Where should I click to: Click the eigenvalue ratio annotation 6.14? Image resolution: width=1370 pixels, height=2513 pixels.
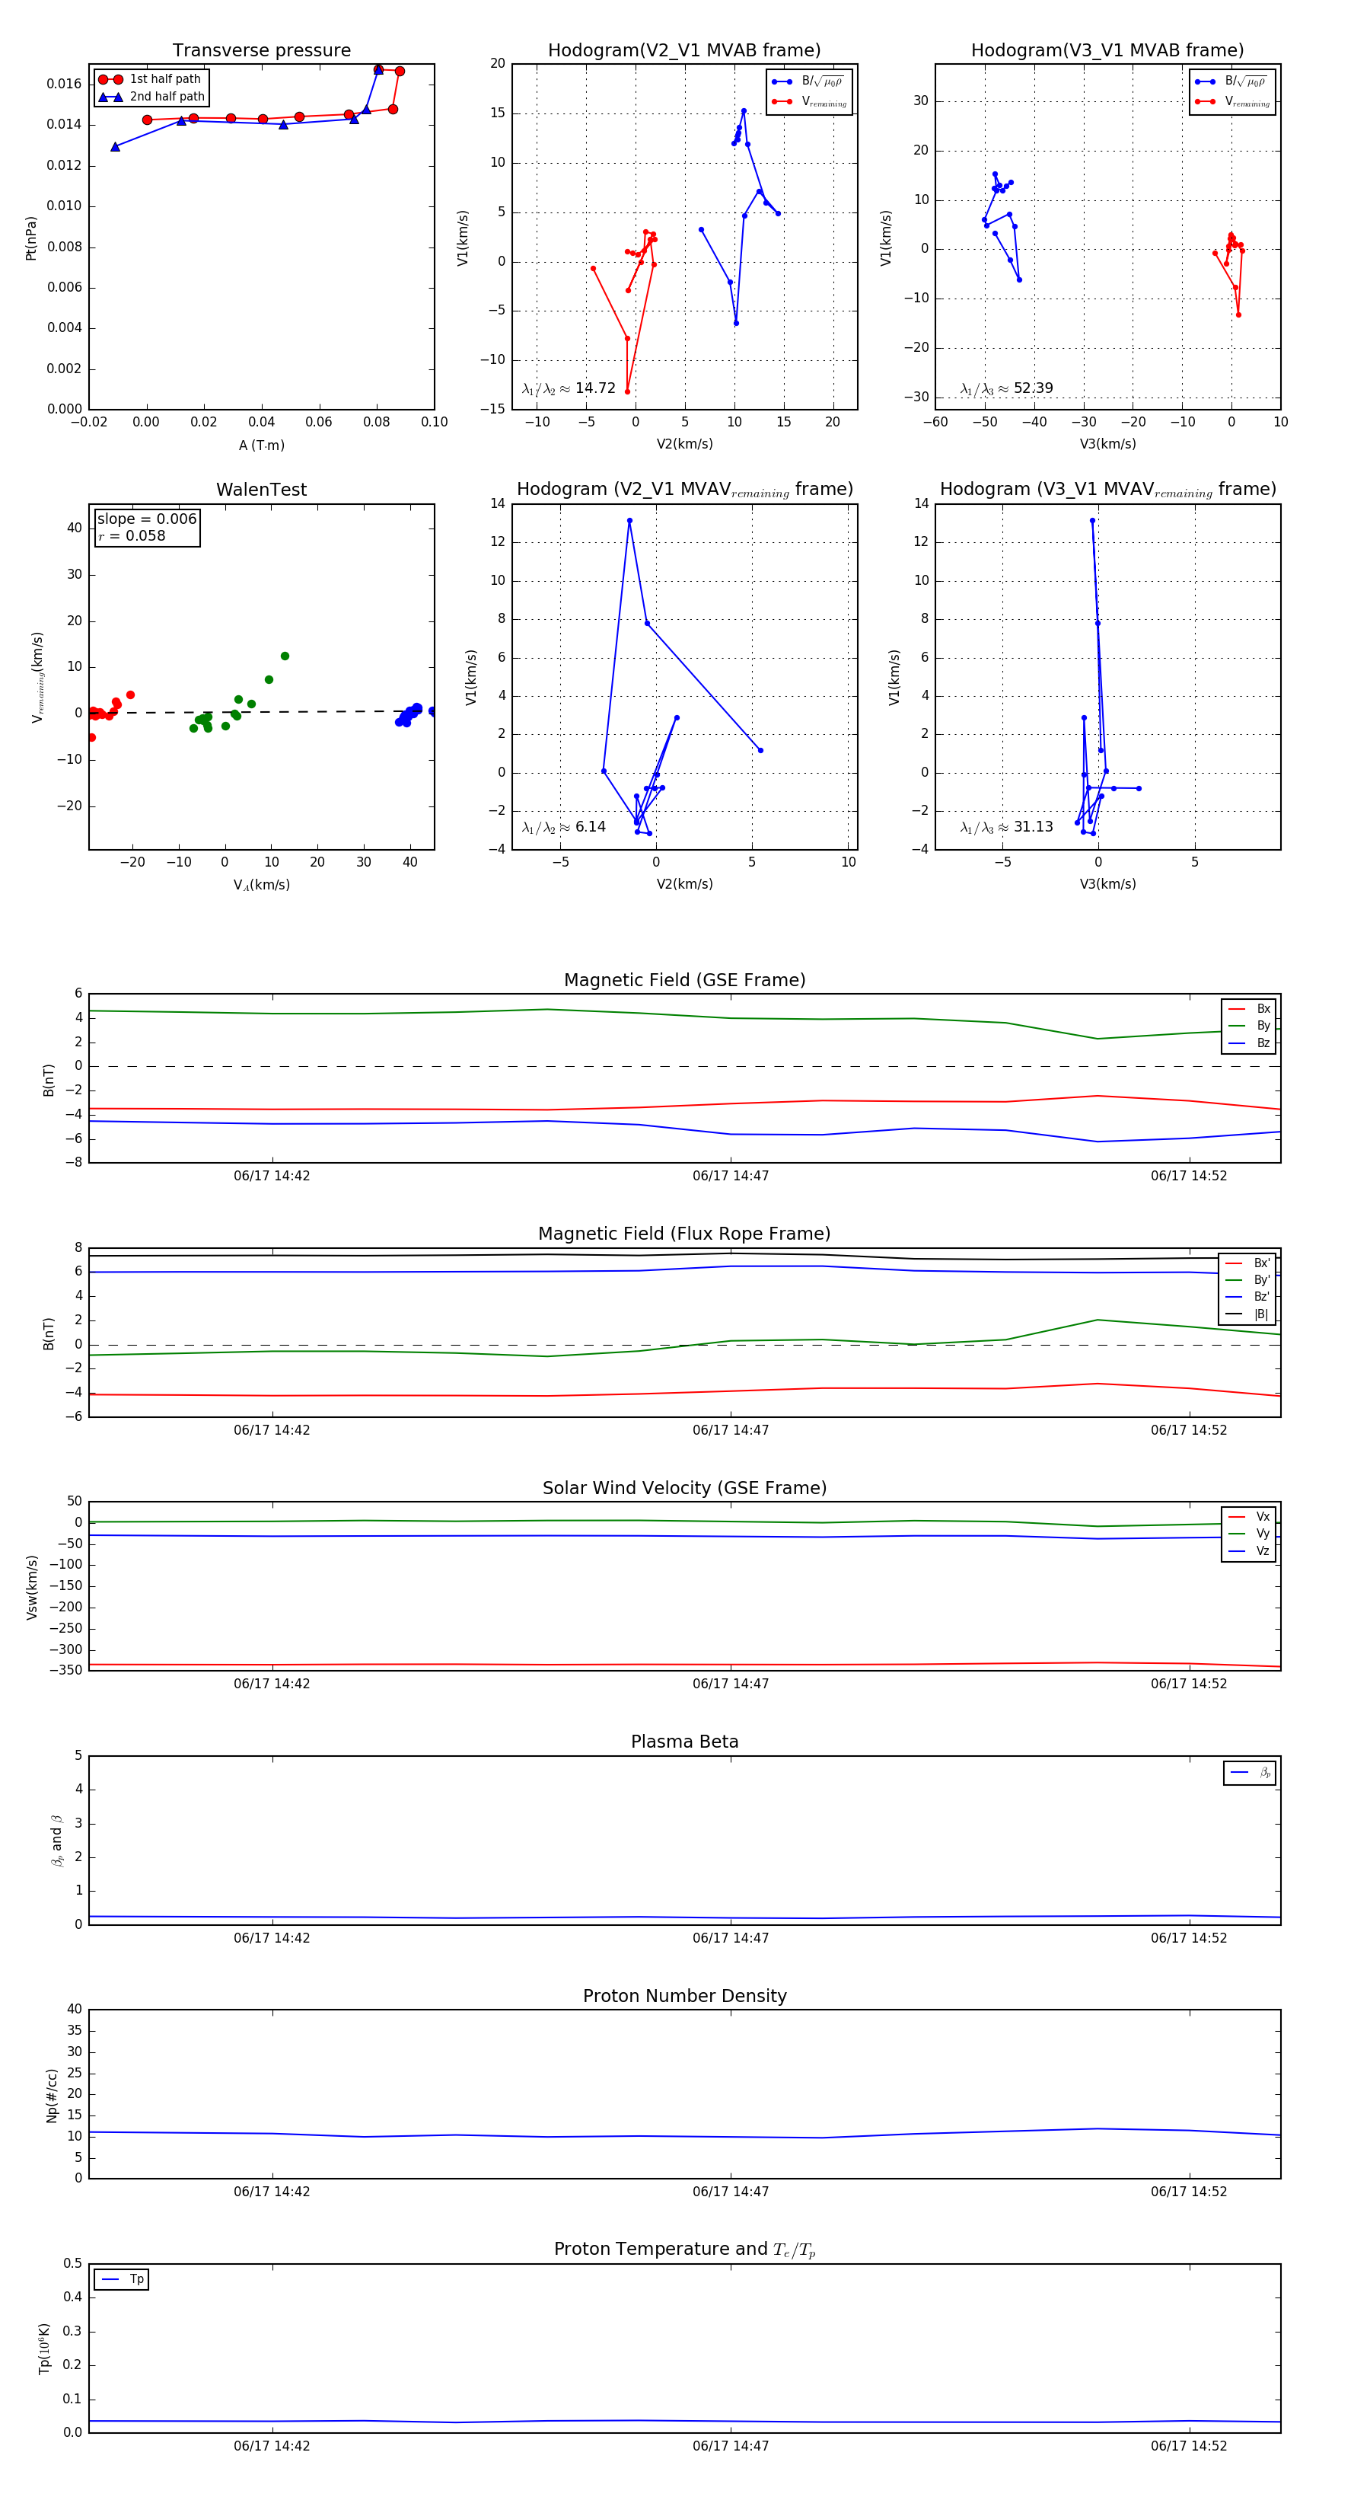563,827
